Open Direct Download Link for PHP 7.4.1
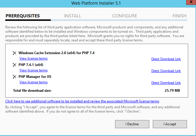 [x=166, y=71]
